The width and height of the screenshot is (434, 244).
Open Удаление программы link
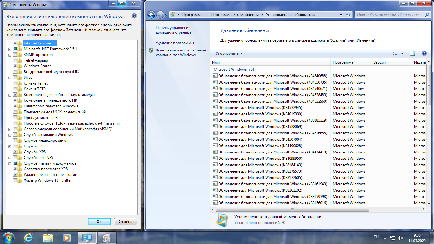pyautogui.click(x=175, y=43)
